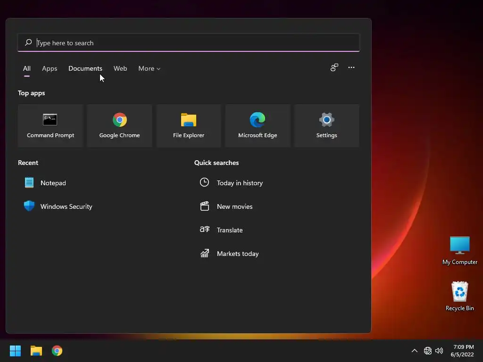Open network globe icon in tray
This screenshot has width=483, height=362.
point(427,351)
